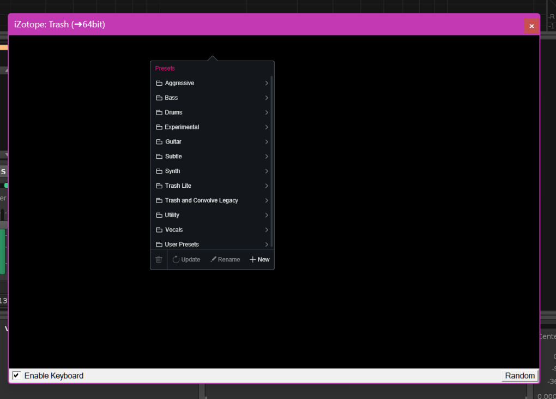The height and width of the screenshot is (399, 556).
Task: Toggle the Enable Keyboard checkbox
Action: (x=16, y=376)
